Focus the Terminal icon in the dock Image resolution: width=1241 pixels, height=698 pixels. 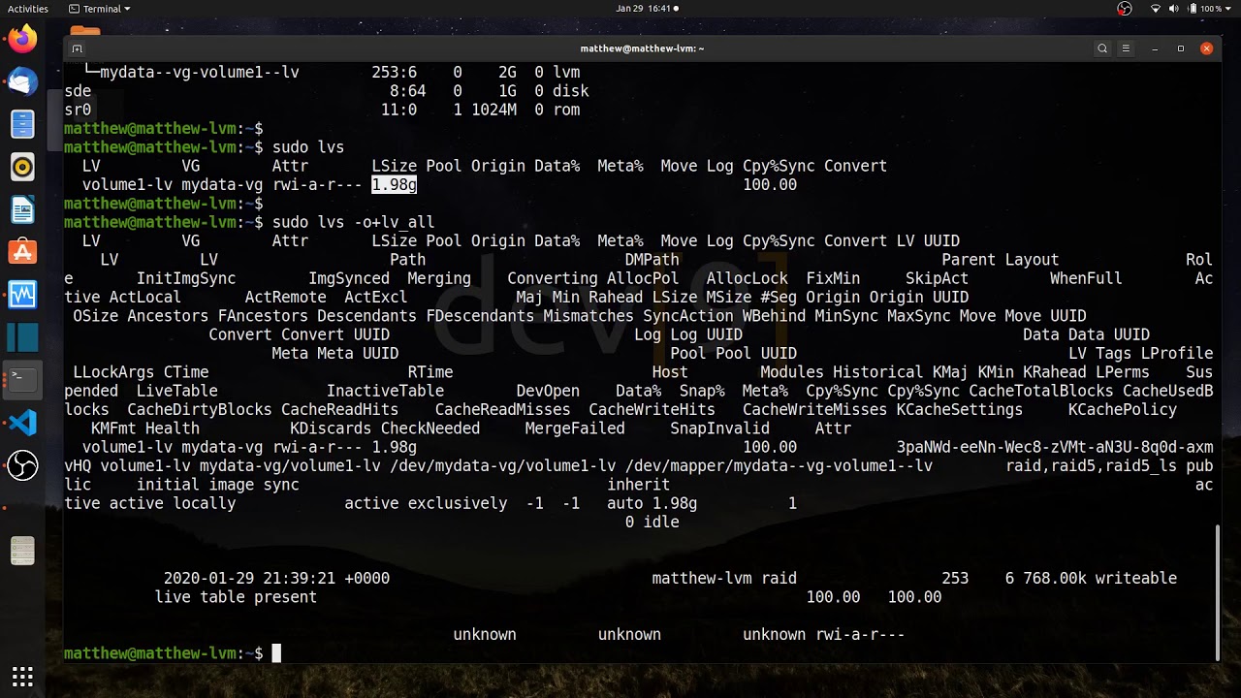[22, 379]
